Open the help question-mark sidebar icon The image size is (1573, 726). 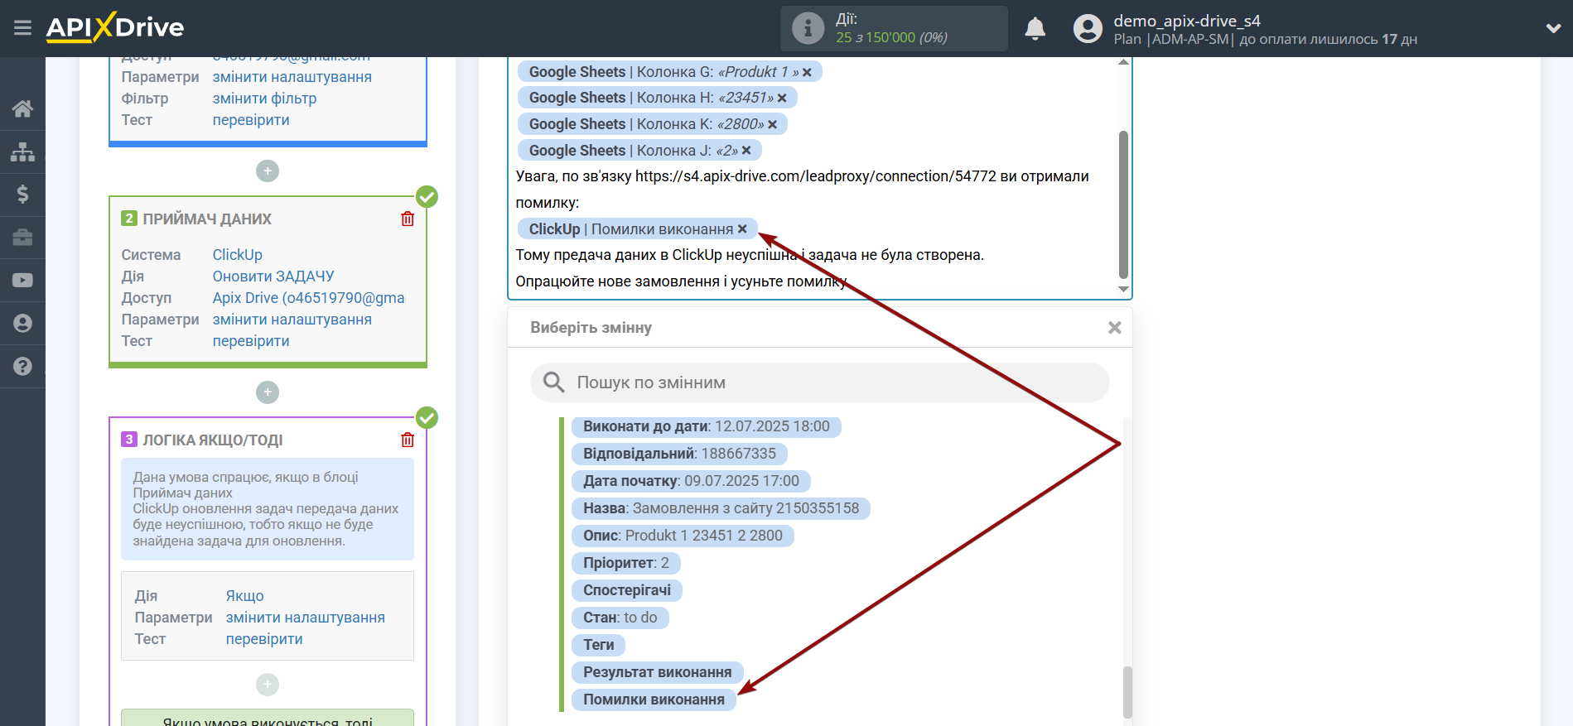click(x=22, y=367)
